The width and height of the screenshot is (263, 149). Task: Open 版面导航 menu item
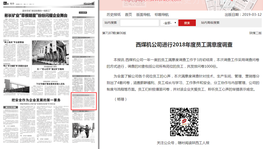(x=143, y=15)
